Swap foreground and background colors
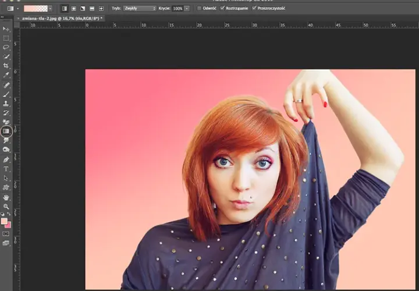 point(9,214)
